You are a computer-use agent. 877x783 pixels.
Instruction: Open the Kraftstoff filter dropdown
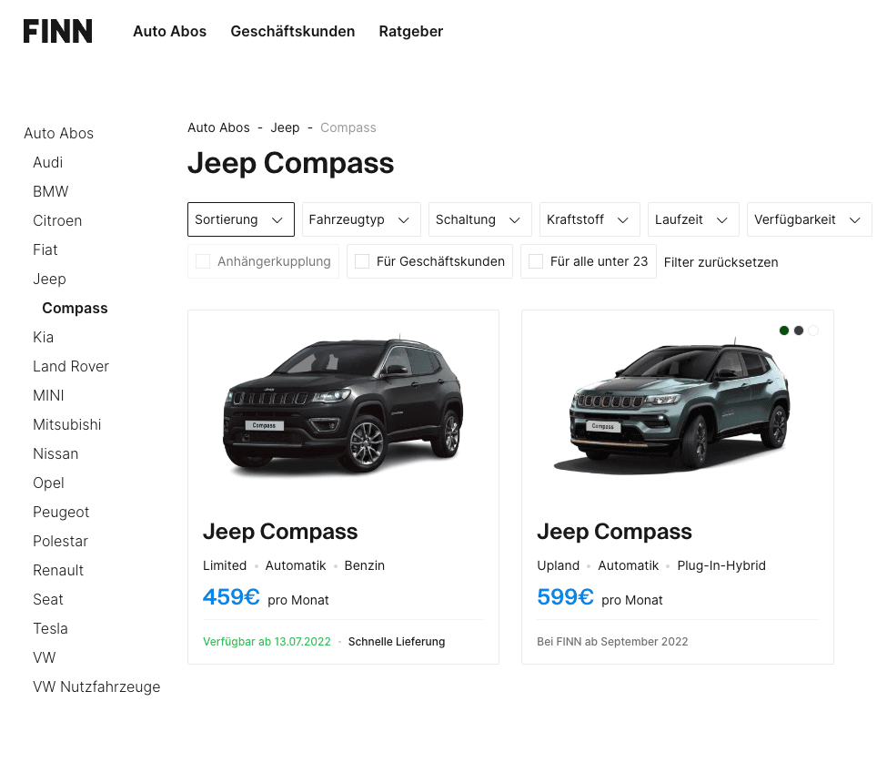tap(590, 219)
